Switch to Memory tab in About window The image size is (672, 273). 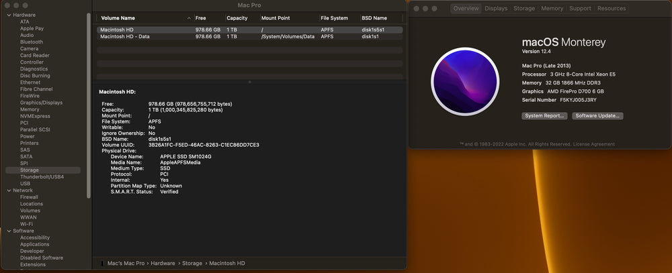[x=552, y=9]
